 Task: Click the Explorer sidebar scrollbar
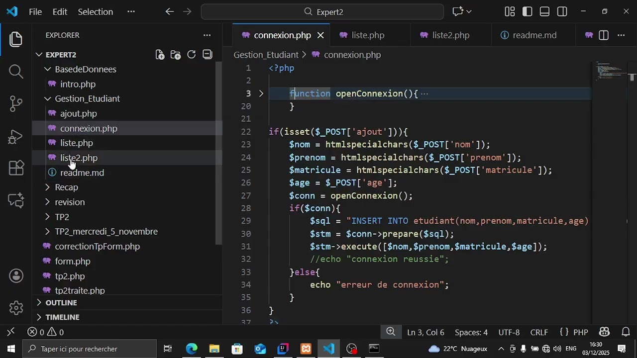(x=218, y=153)
